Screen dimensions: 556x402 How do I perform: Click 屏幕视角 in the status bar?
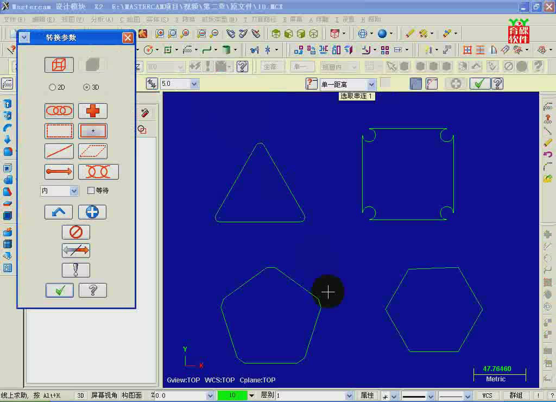(x=104, y=395)
